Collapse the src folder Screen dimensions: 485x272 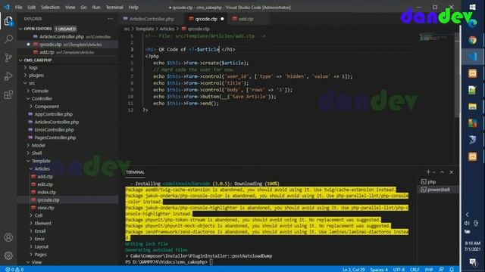32,83
